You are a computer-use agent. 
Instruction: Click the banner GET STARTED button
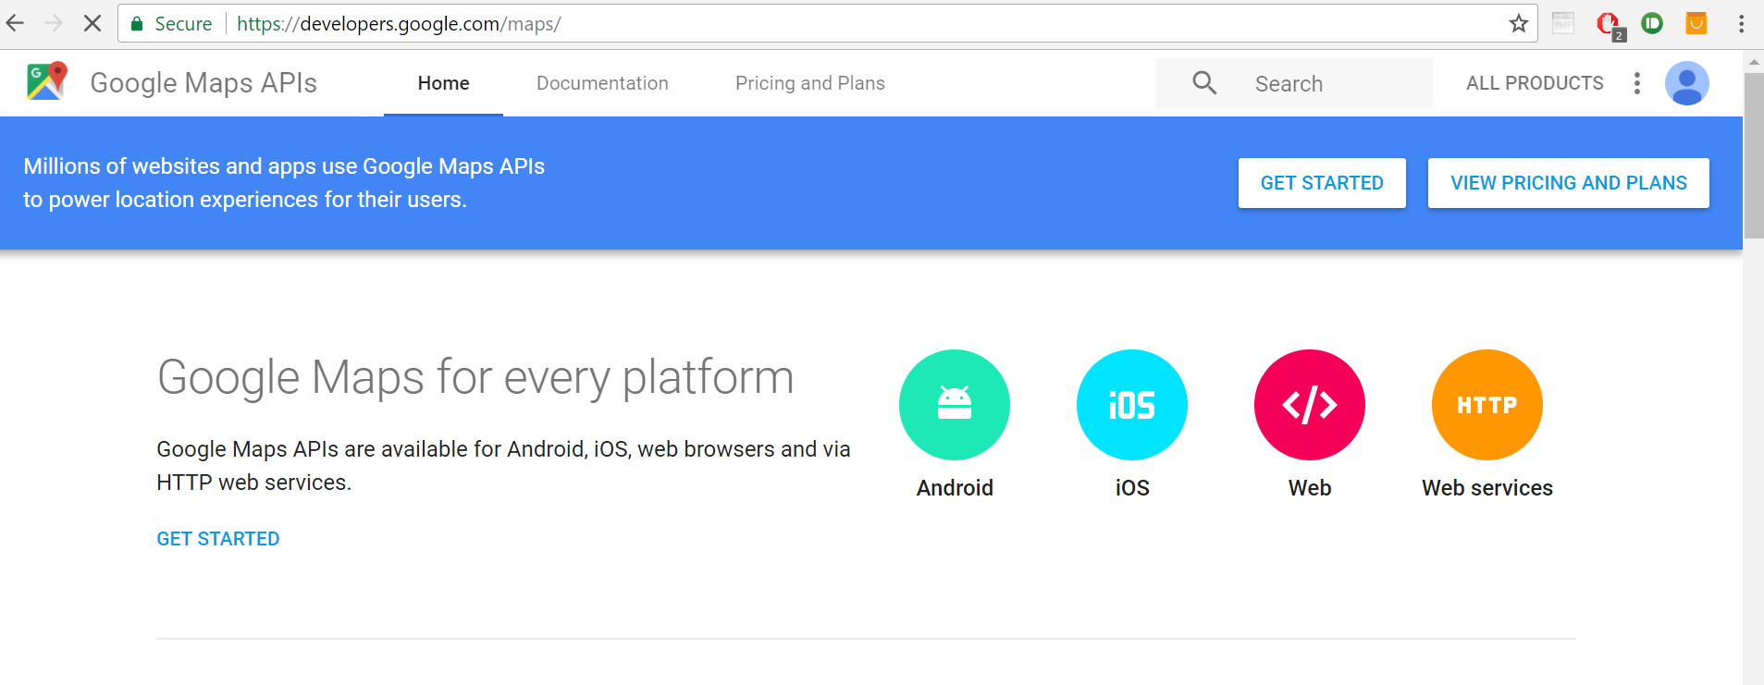(1322, 183)
